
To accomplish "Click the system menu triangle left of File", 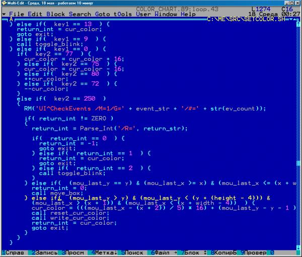I will [4, 14].
